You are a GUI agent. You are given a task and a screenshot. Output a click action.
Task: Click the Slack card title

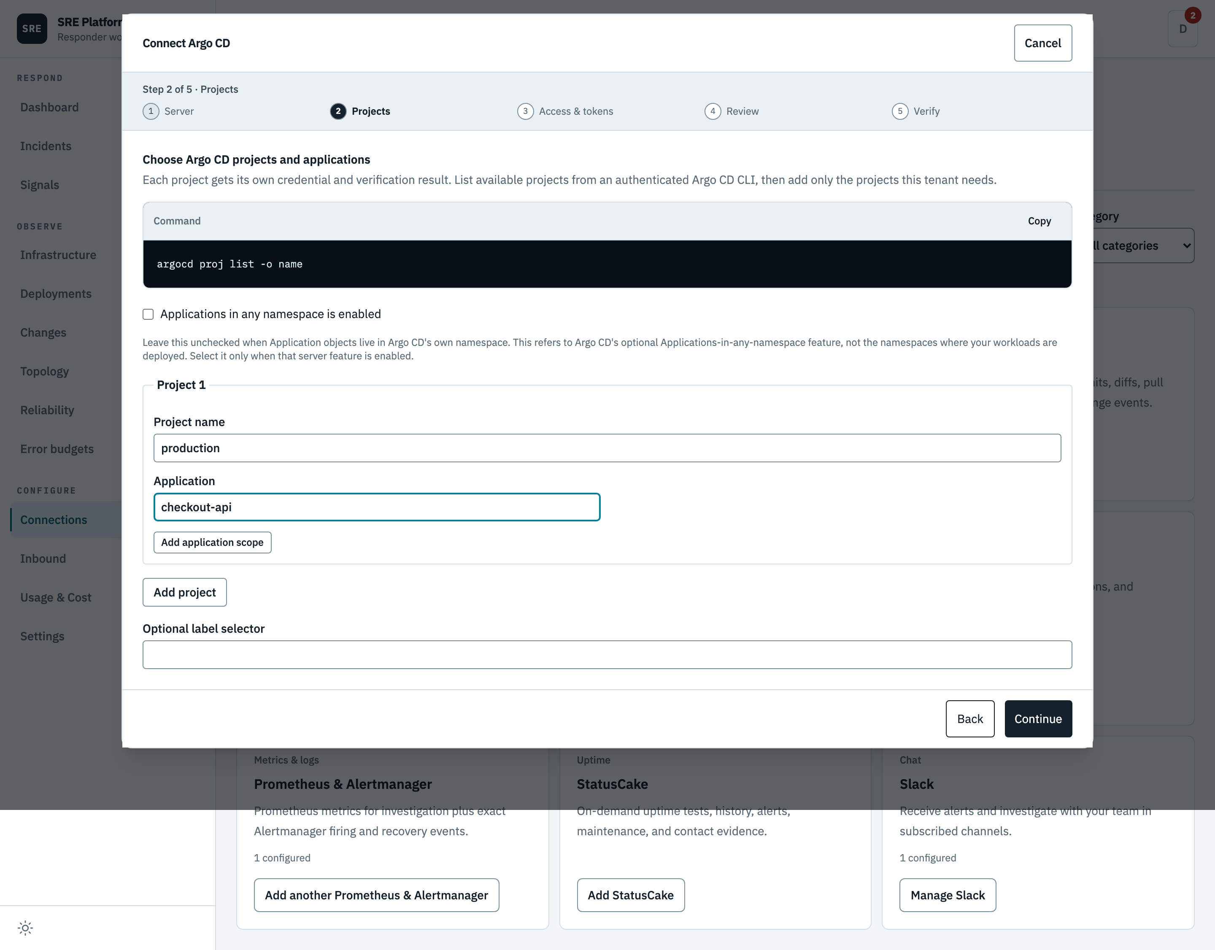coord(916,784)
